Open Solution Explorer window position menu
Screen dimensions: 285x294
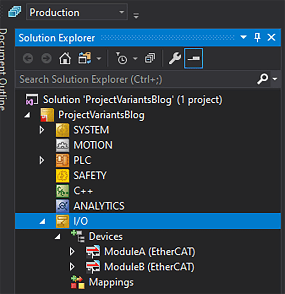pos(243,37)
